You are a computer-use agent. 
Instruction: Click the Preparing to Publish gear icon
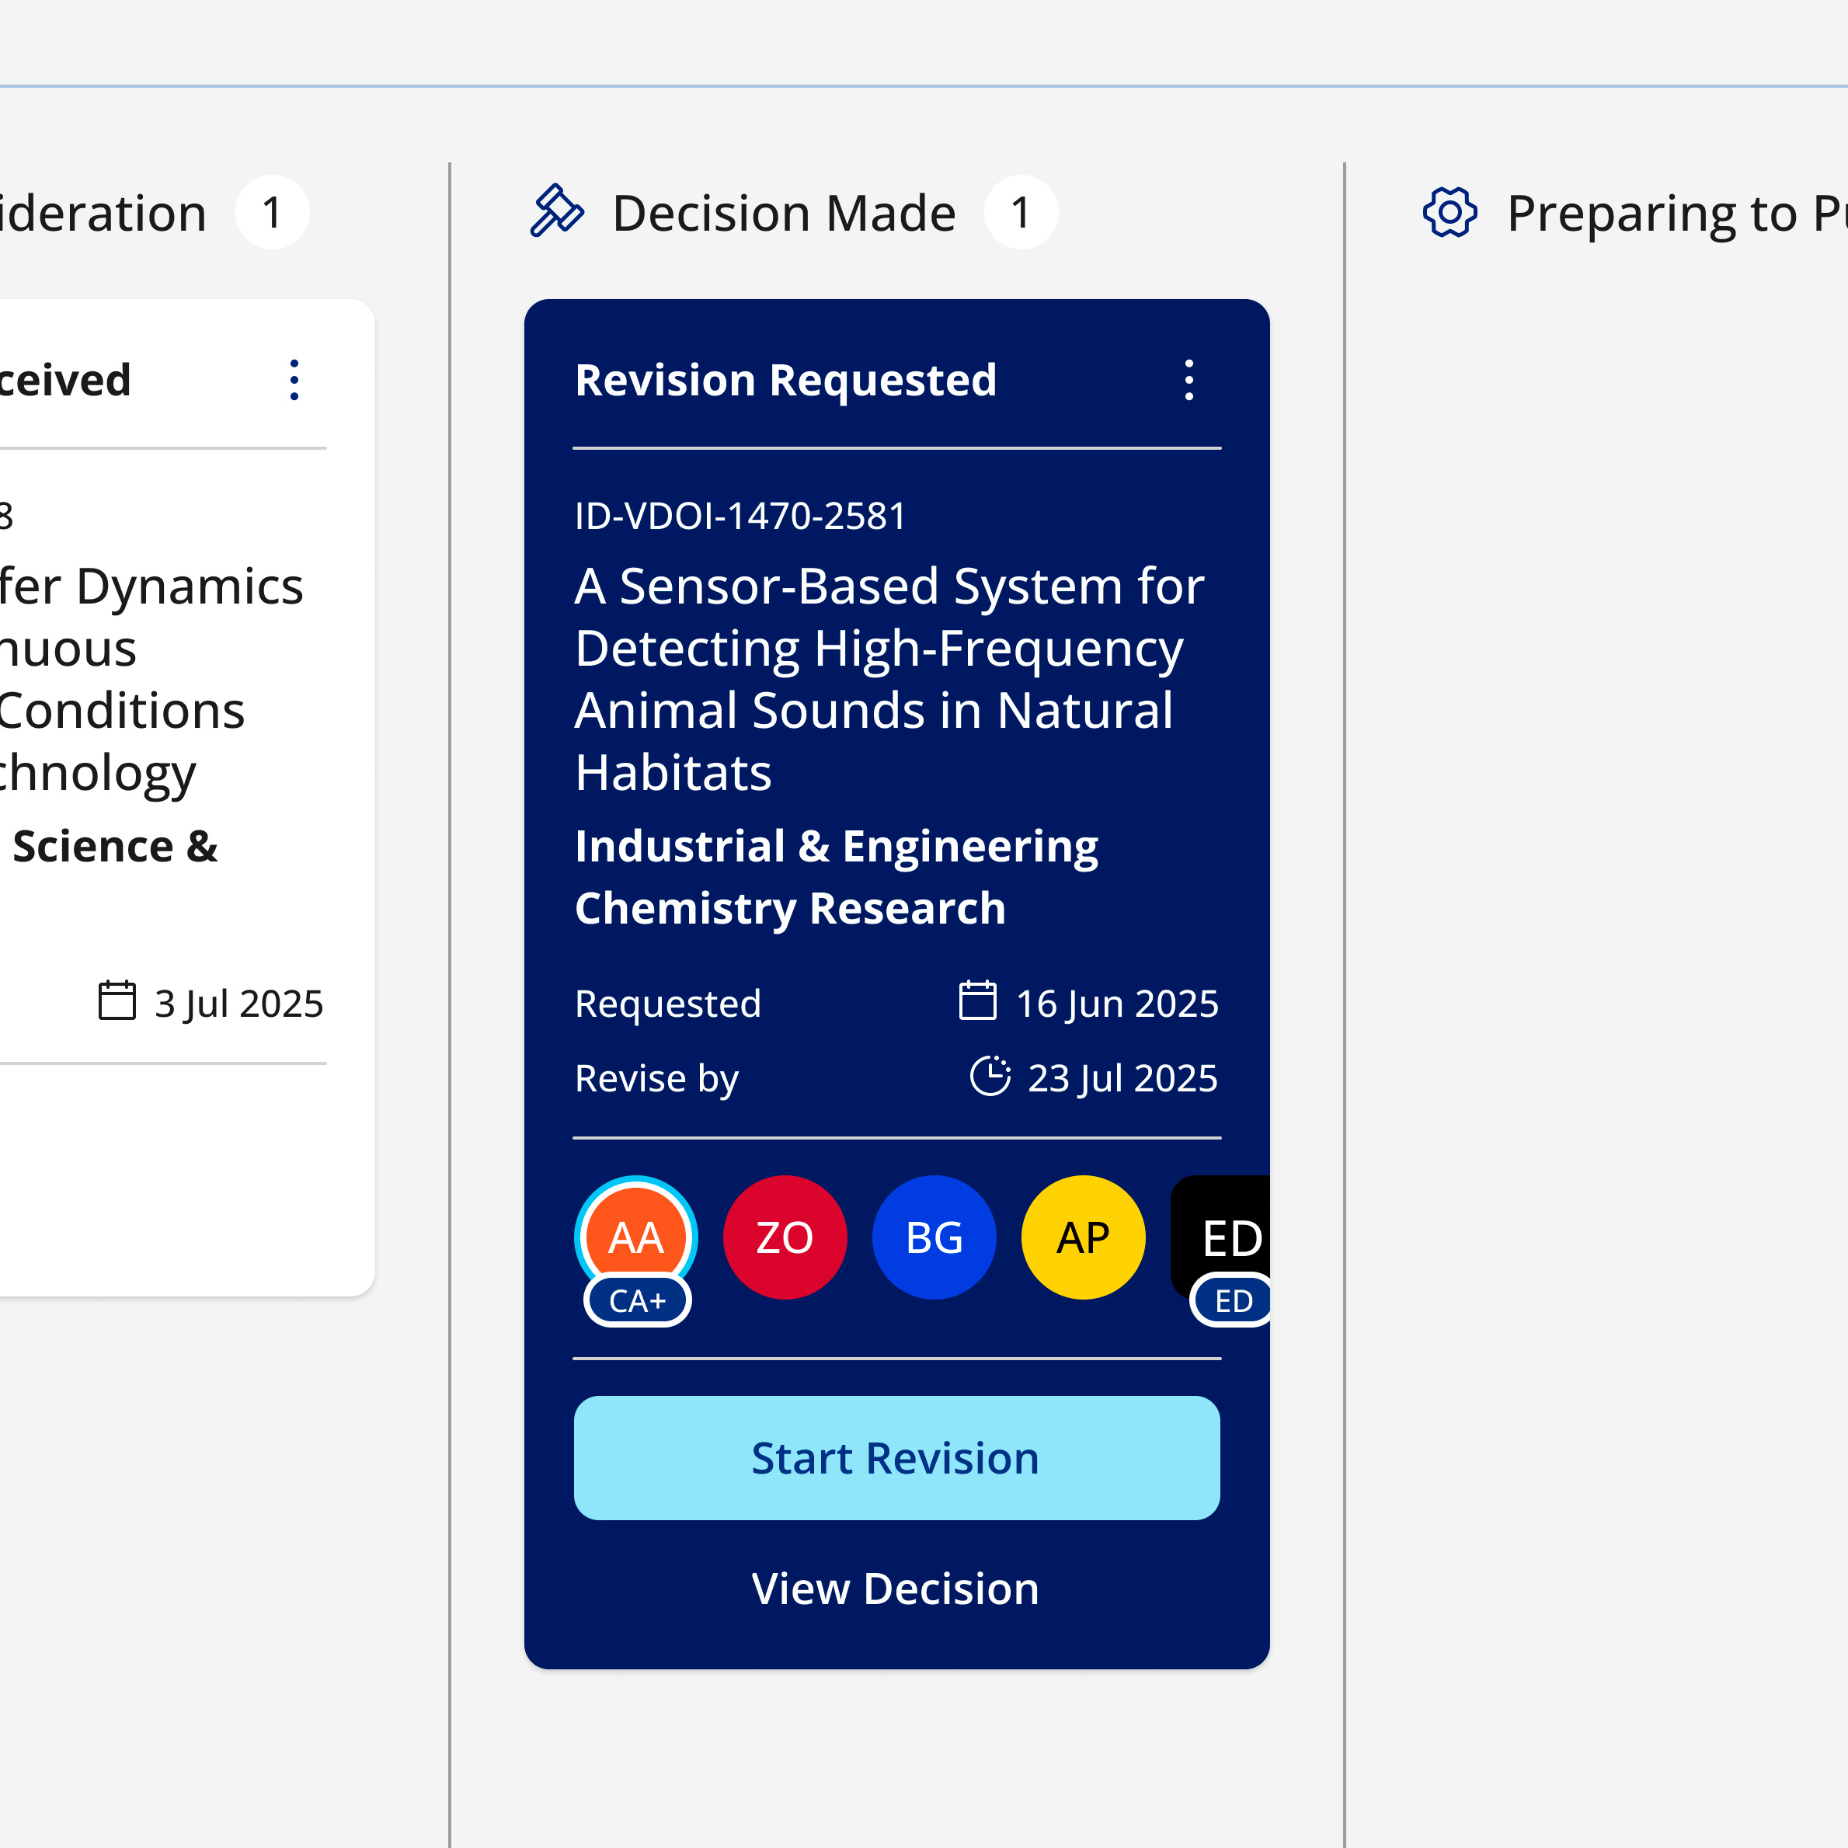pyautogui.click(x=1450, y=211)
